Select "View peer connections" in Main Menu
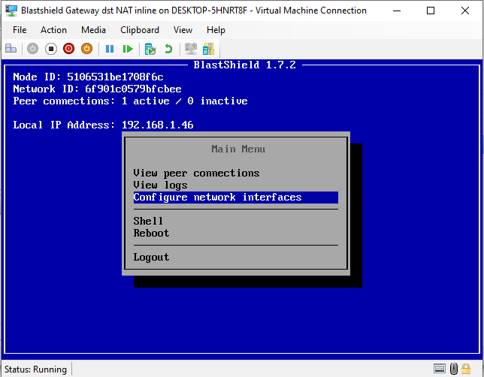This screenshot has width=484, height=377. pos(196,173)
